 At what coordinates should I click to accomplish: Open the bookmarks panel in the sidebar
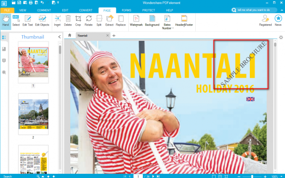[x=4, y=49]
